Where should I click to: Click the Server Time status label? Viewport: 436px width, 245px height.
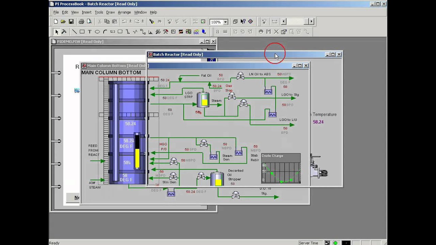tap(309, 243)
